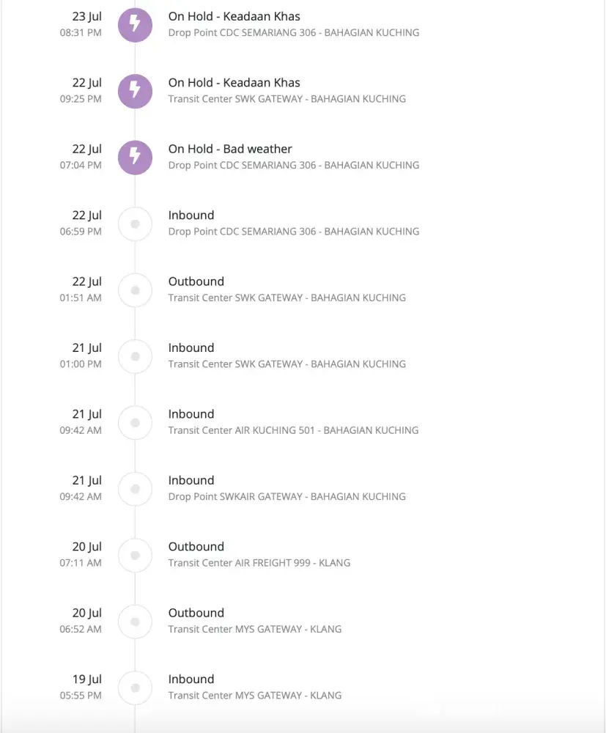Click the circle marker beside AIR KUCHING 501 entry
This screenshot has width=606, height=733.
(x=135, y=422)
